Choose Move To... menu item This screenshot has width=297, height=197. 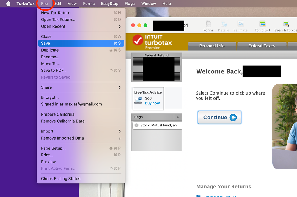coord(81,64)
